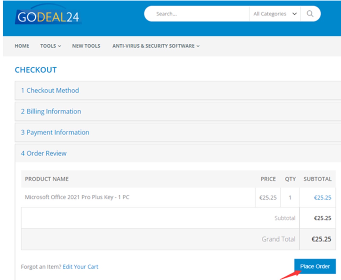The width and height of the screenshot is (341, 280).
Task: Click the quantity value 1 cell
Action: click(x=290, y=198)
